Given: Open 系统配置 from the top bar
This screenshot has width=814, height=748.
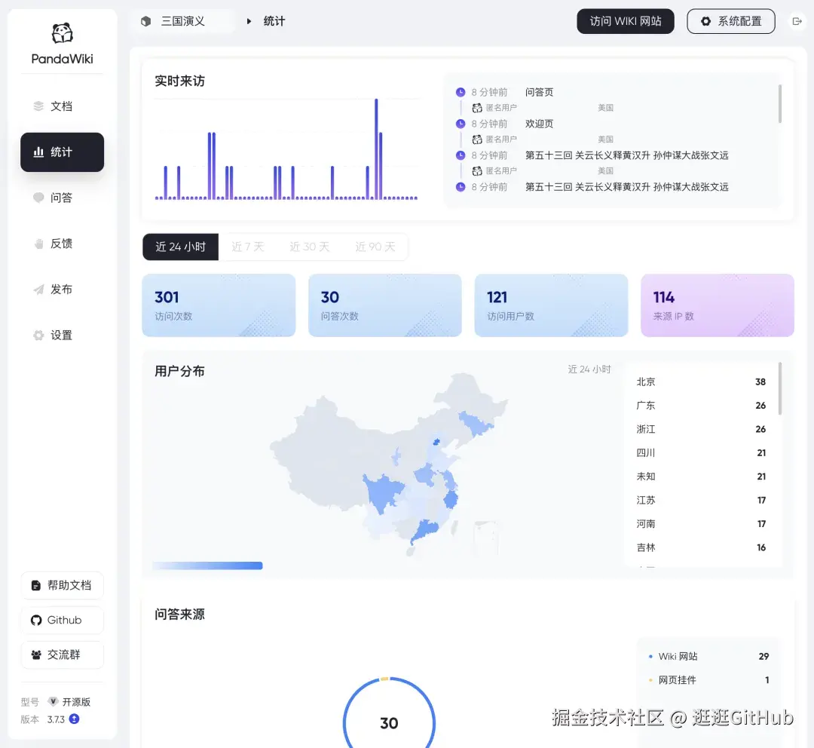Looking at the screenshot, I should click(x=730, y=21).
